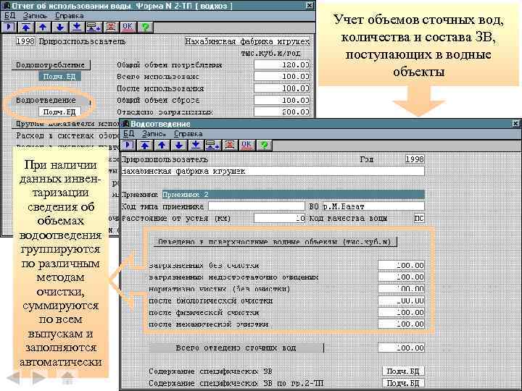Viewport: 522px width, 391px height.
Task: Open Справка menu in Водоотведение window
Action: tap(188, 134)
